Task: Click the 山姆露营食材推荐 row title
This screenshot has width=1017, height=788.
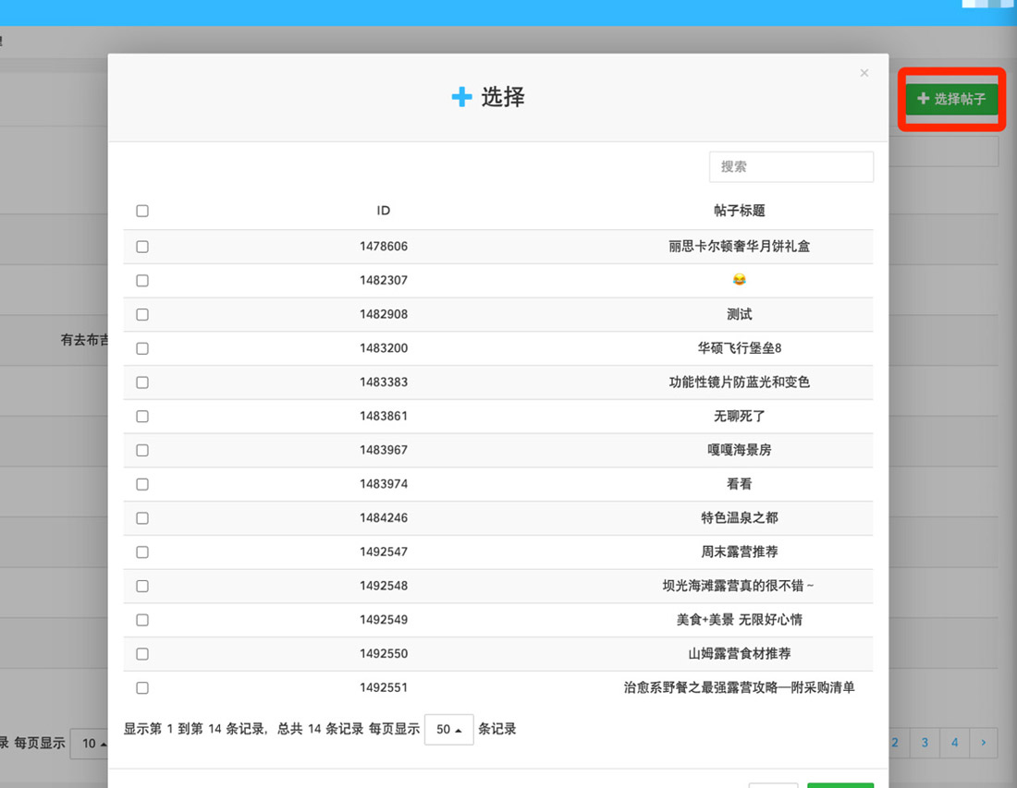Action: click(x=740, y=653)
